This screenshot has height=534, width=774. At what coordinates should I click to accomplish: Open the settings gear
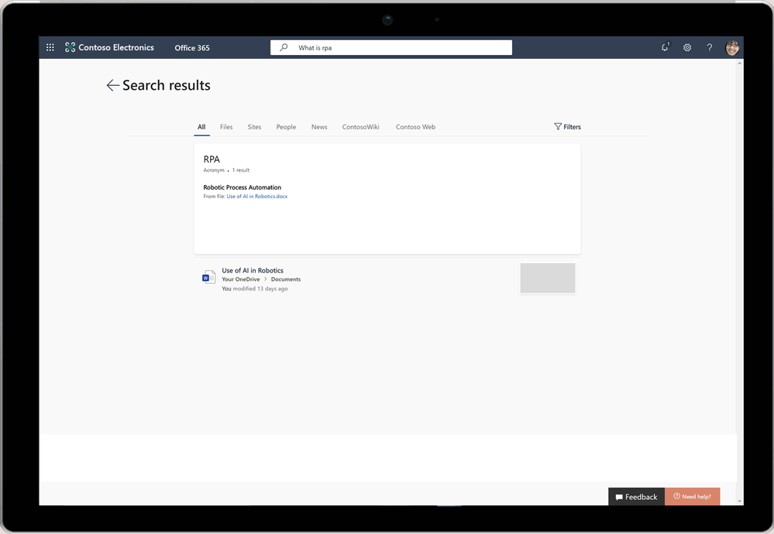(x=687, y=48)
